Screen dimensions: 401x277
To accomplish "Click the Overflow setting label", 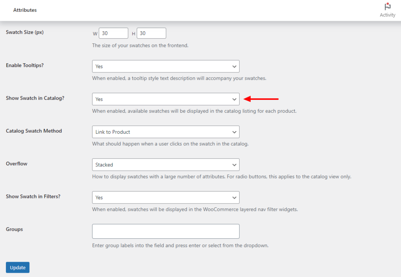I will coord(16,164).
